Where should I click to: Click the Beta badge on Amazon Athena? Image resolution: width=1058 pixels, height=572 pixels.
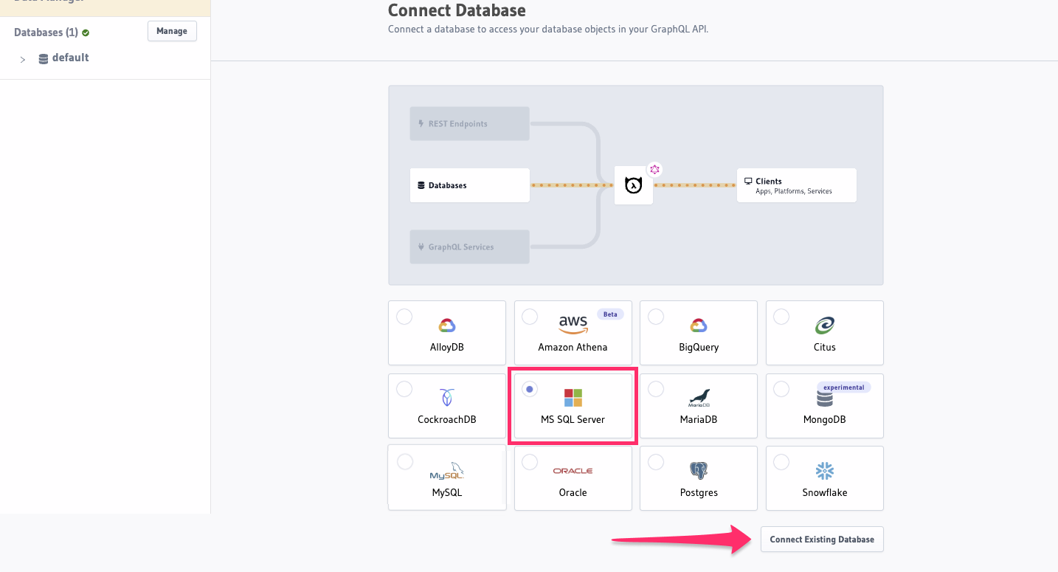pos(610,314)
